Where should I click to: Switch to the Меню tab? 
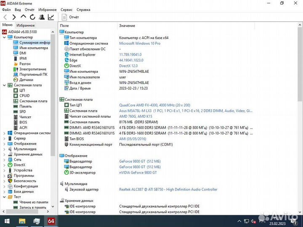click(7, 25)
